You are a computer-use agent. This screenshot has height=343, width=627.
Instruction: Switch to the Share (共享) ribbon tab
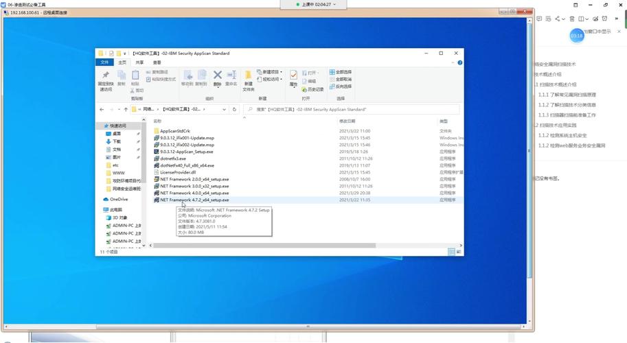pyautogui.click(x=139, y=62)
